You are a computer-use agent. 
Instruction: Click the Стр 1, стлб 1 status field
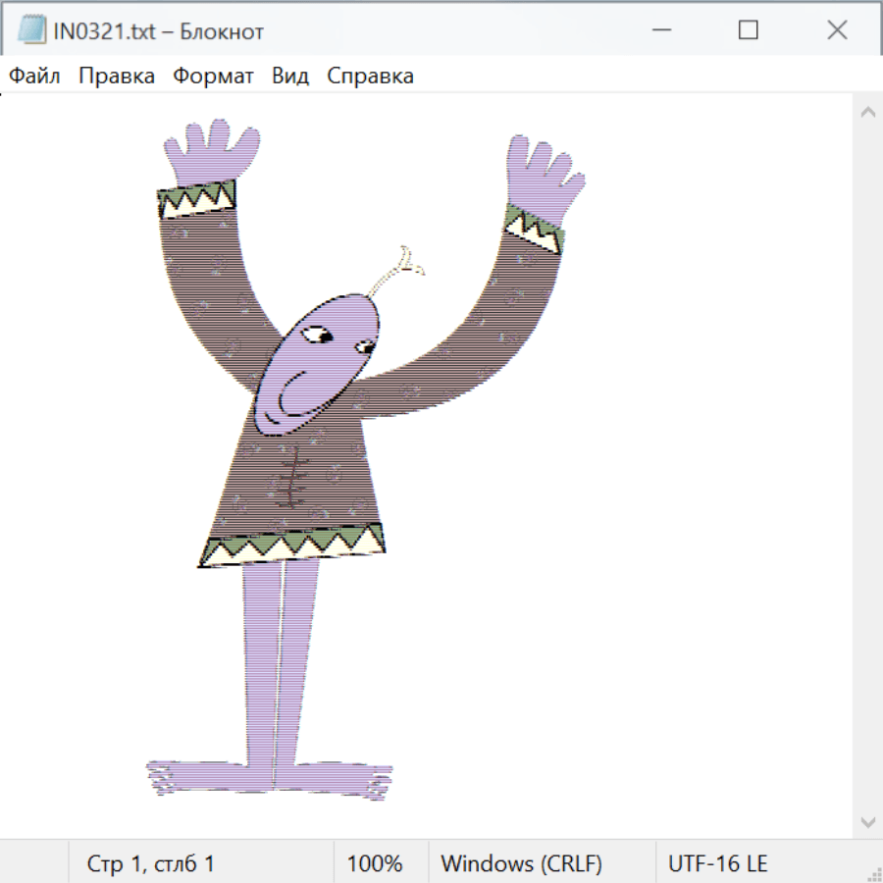click(151, 864)
